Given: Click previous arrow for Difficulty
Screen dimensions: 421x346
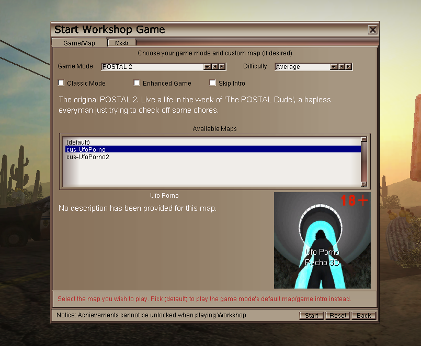Looking at the screenshot, I should pos(341,66).
